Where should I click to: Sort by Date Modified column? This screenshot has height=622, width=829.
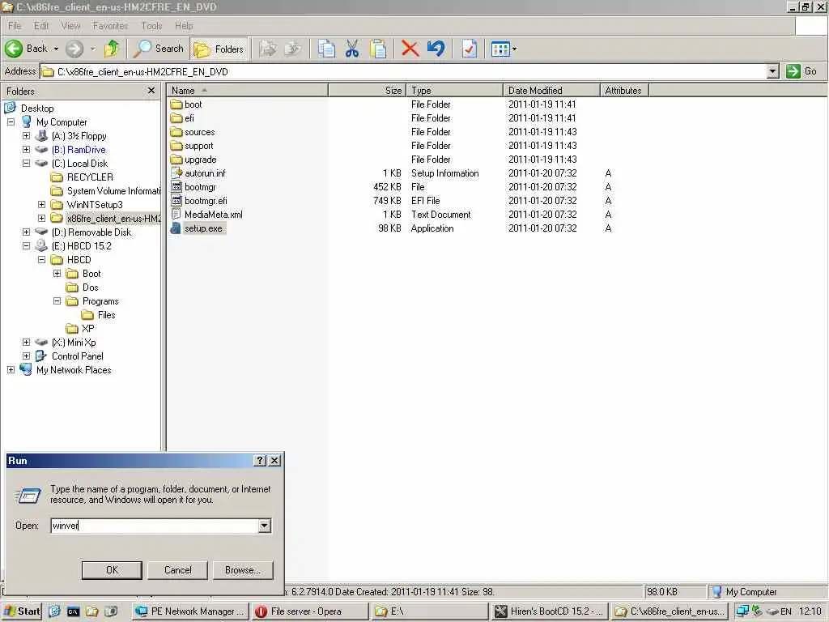tap(552, 91)
